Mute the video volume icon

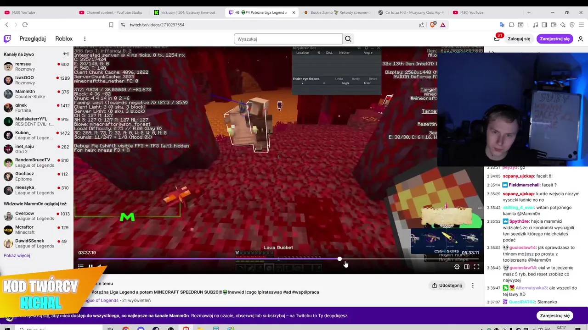click(99, 267)
